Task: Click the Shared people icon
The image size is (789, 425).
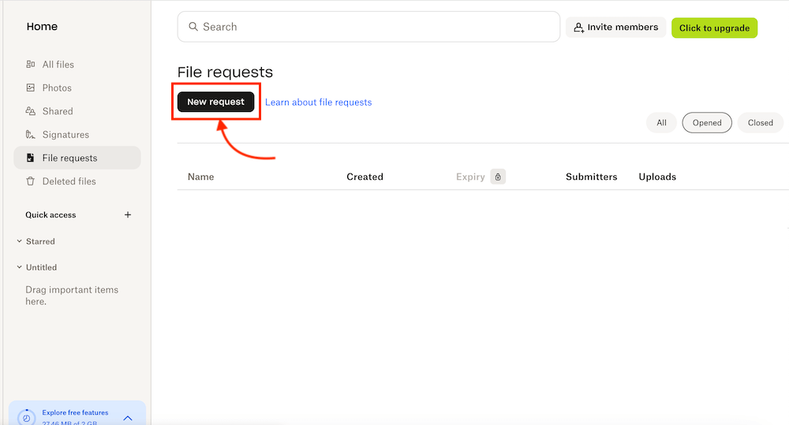Action: pos(31,111)
